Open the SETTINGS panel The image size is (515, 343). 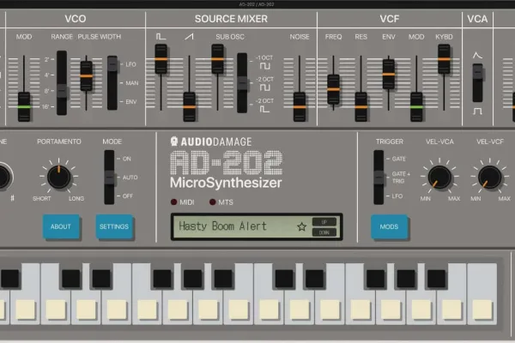click(x=114, y=226)
